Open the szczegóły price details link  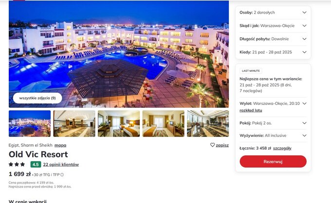tap(282, 148)
